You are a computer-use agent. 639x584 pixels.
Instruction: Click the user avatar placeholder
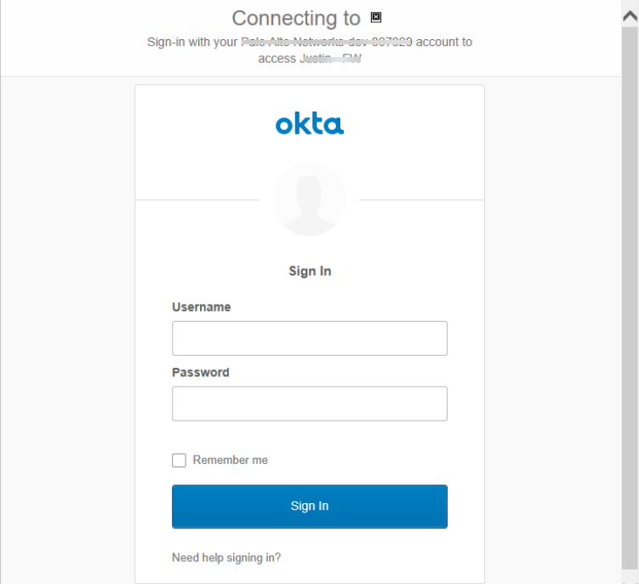[309, 199]
